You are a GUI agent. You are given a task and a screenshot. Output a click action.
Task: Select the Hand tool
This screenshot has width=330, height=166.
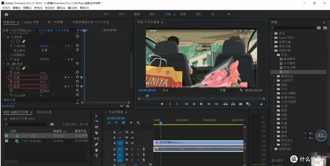point(96,150)
